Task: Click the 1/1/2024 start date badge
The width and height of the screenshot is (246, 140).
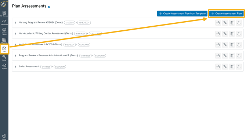Action: pyautogui.click(x=69, y=23)
